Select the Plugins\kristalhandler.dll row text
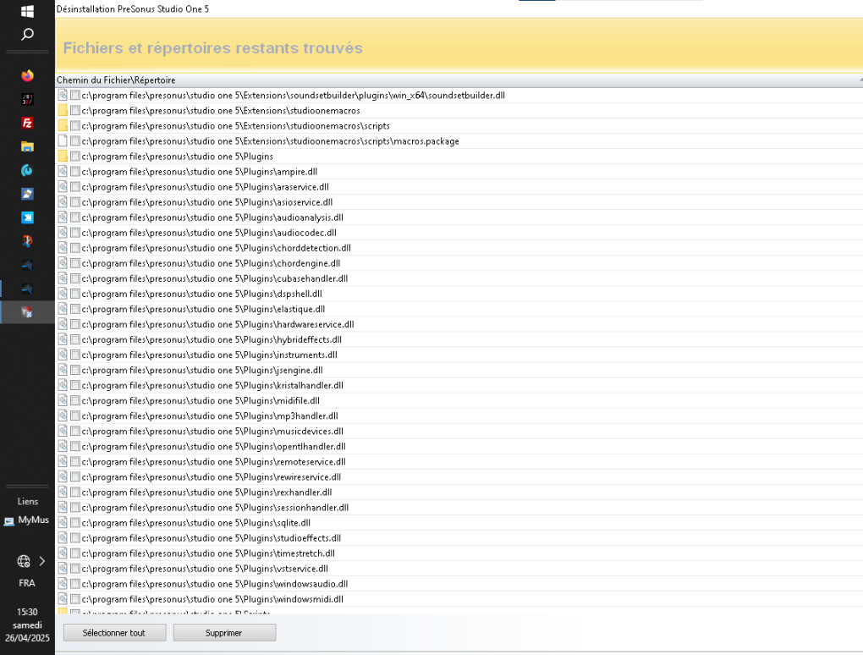This screenshot has height=655, width=863. (212, 385)
